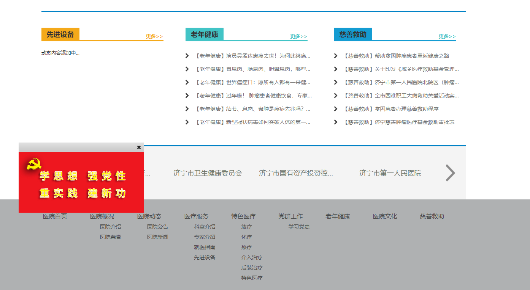Click chevron beside 全市困难职工大病救助 article
The height and width of the screenshot is (290, 530).
click(335, 96)
